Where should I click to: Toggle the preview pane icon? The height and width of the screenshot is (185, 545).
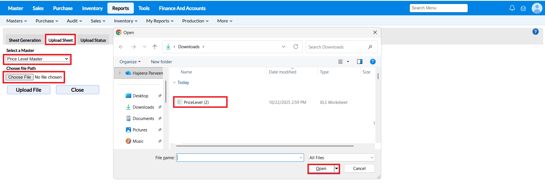(x=359, y=62)
